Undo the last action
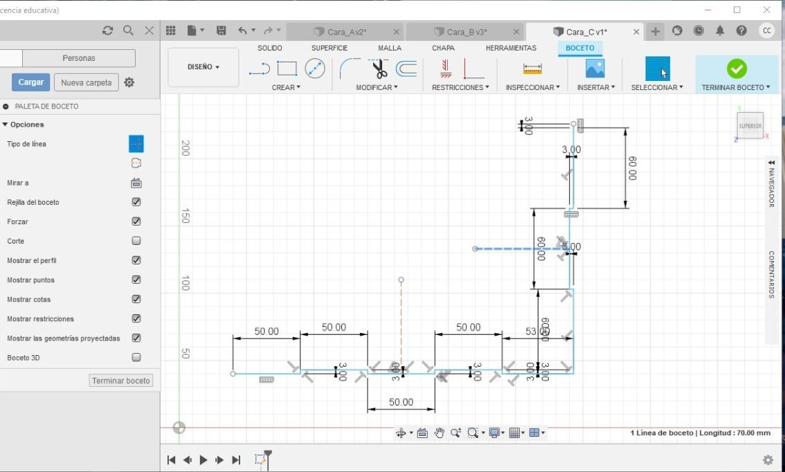785x472 pixels. click(x=242, y=30)
